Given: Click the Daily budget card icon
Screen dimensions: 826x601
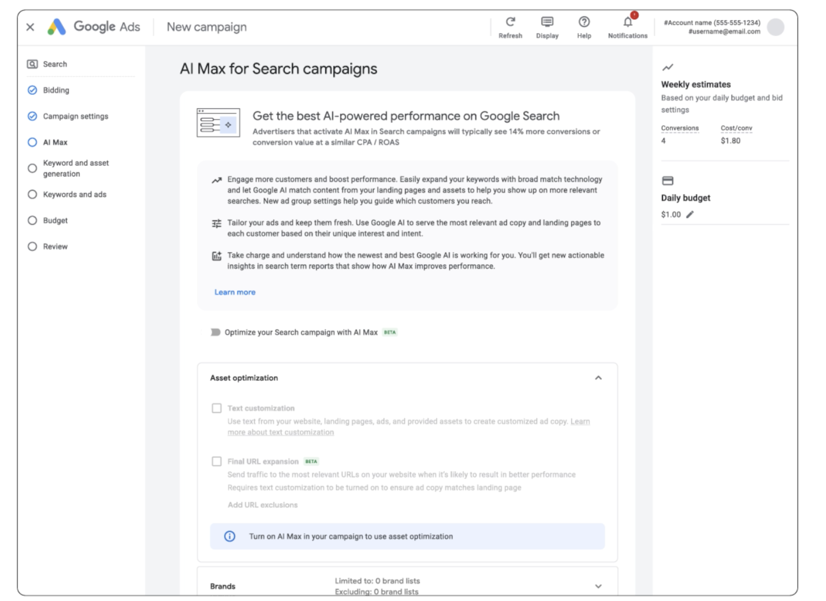Looking at the screenshot, I should (667, 180).
